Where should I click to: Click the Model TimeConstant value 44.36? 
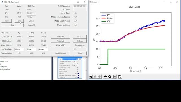pos(75,17)
